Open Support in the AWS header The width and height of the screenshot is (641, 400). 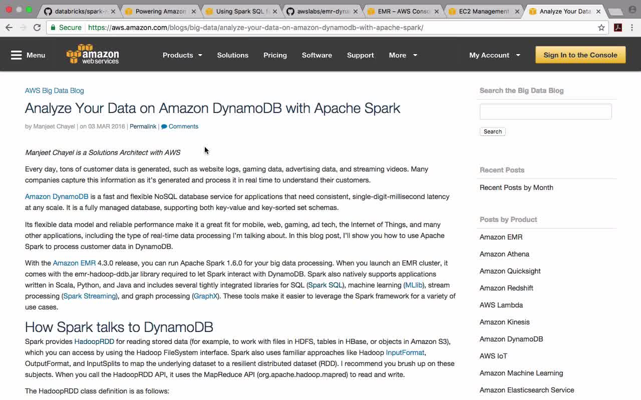[x=360, y=55]
